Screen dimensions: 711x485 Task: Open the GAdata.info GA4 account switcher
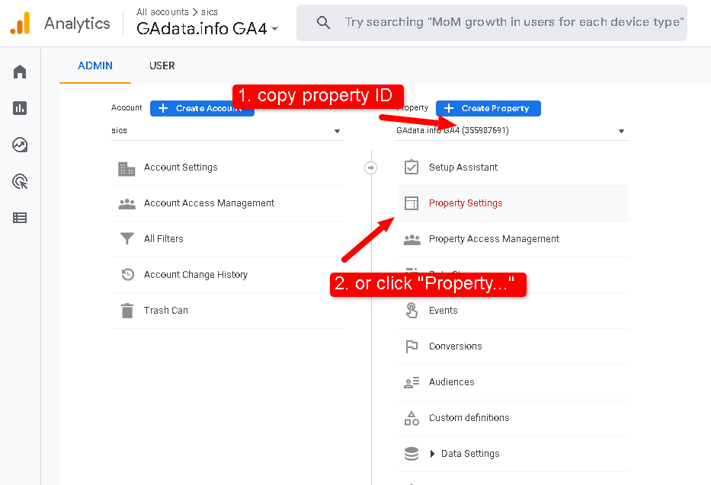pos(207,29)
